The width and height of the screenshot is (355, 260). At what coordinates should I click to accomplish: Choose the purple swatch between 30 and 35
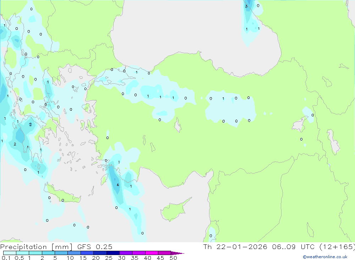pyautogui.click(x=126, y=253)
